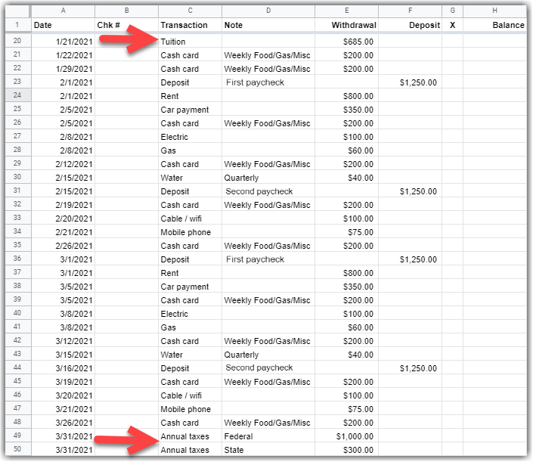This screenshot has width=533, height=462.
Task: Select the State note cell
Action: pyautogui.click(x=268, y=449)
